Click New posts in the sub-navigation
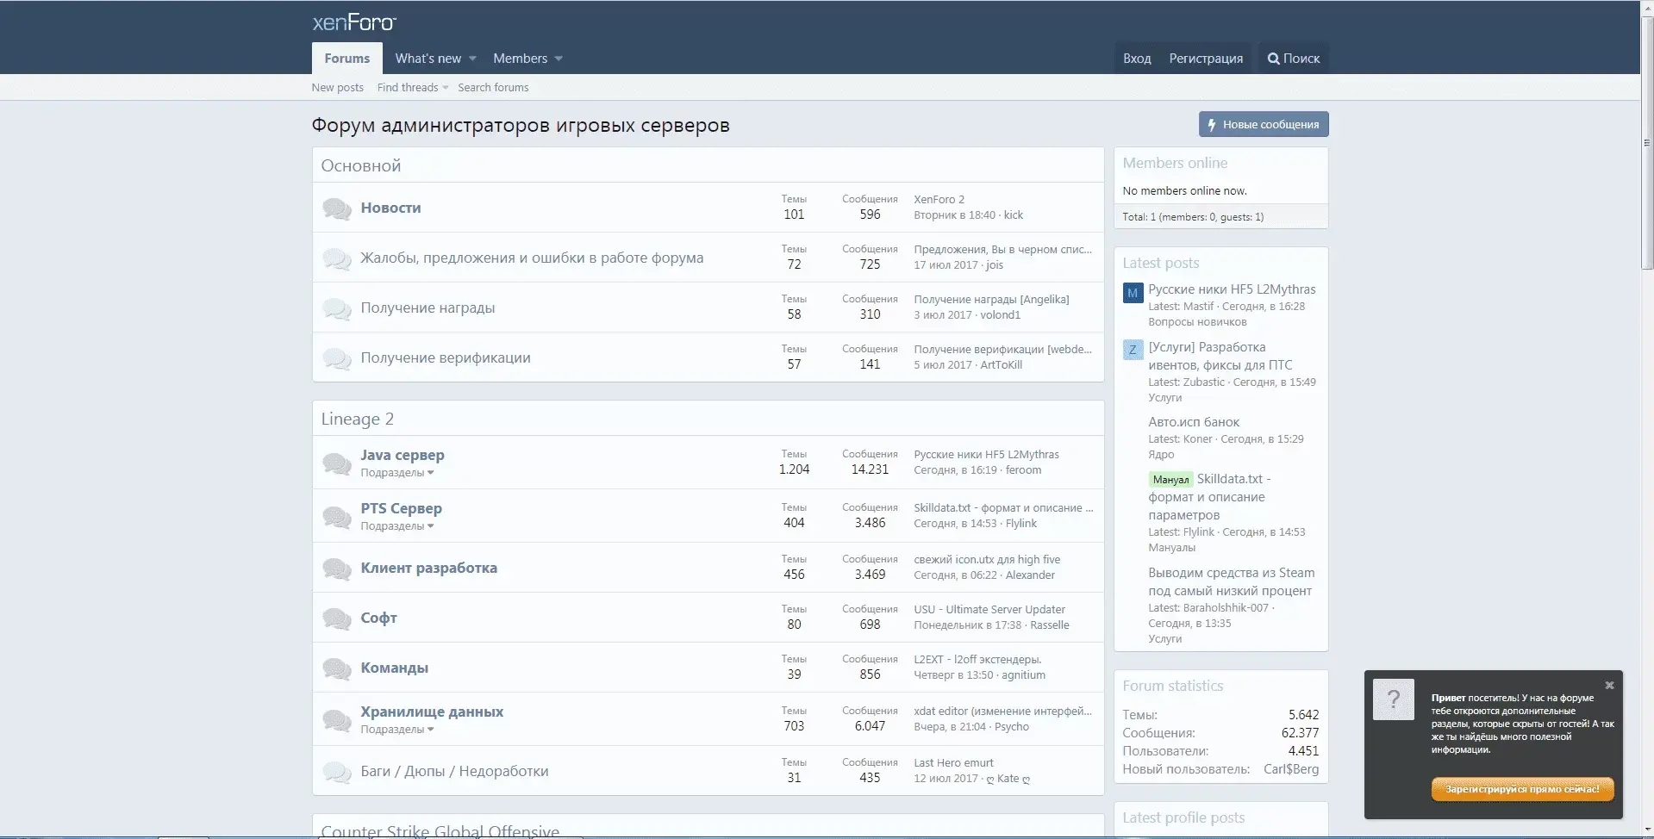1654x839 pixels. click(x=337, y=88)
